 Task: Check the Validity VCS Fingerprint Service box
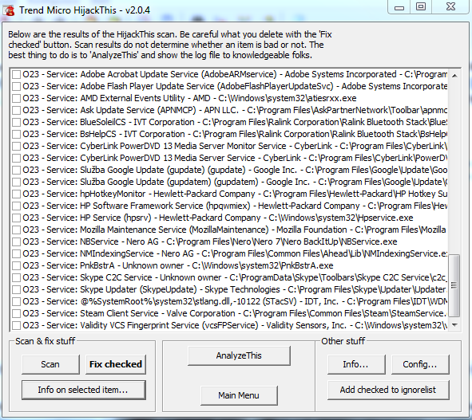pyautogui.click(x=16, y=325)
